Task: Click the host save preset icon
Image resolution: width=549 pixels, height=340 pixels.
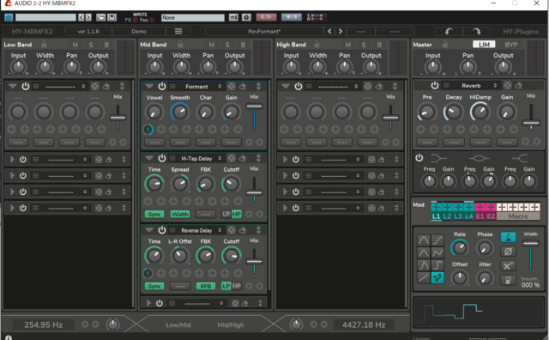Action: click(112, 17)
